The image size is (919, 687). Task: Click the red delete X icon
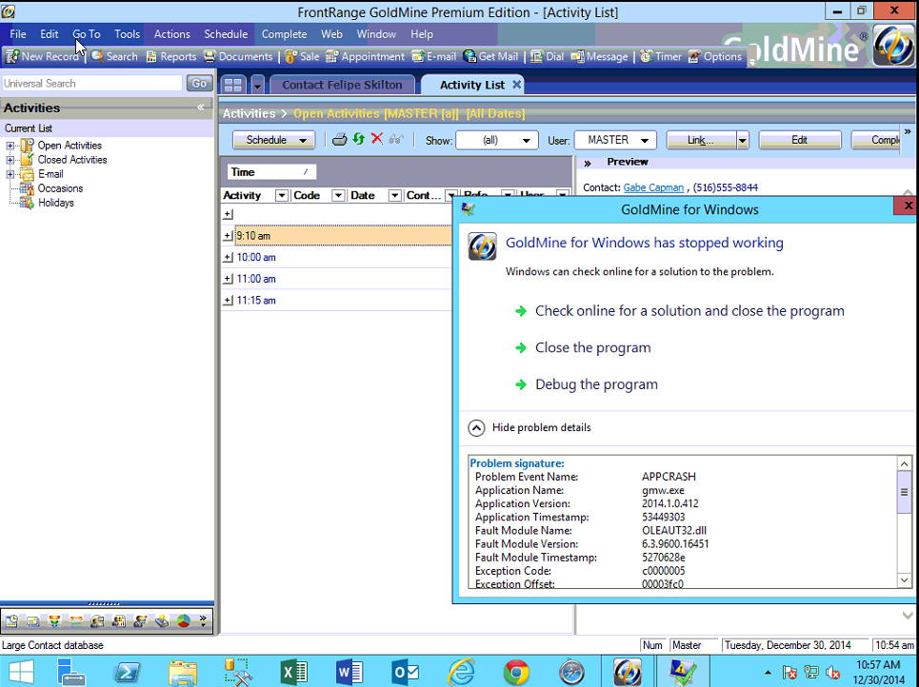pyautogui.click(x=377, y=139)
